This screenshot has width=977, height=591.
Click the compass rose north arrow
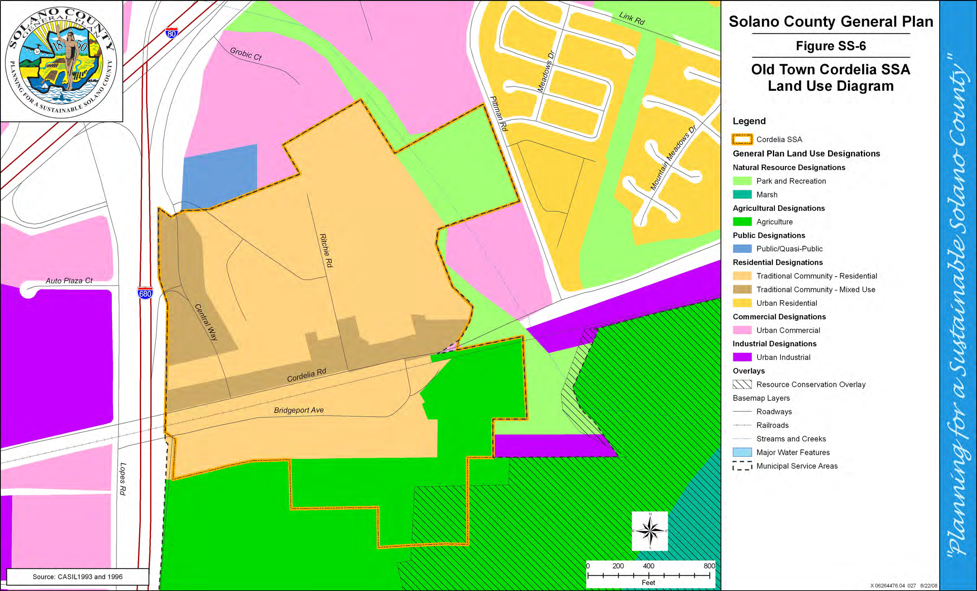pyautogui.click(x=650, y=531)
